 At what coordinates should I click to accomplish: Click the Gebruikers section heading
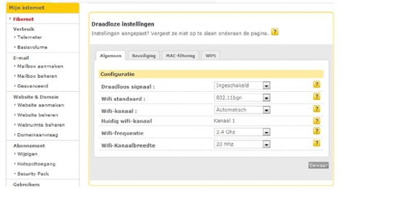pos(26,185)
